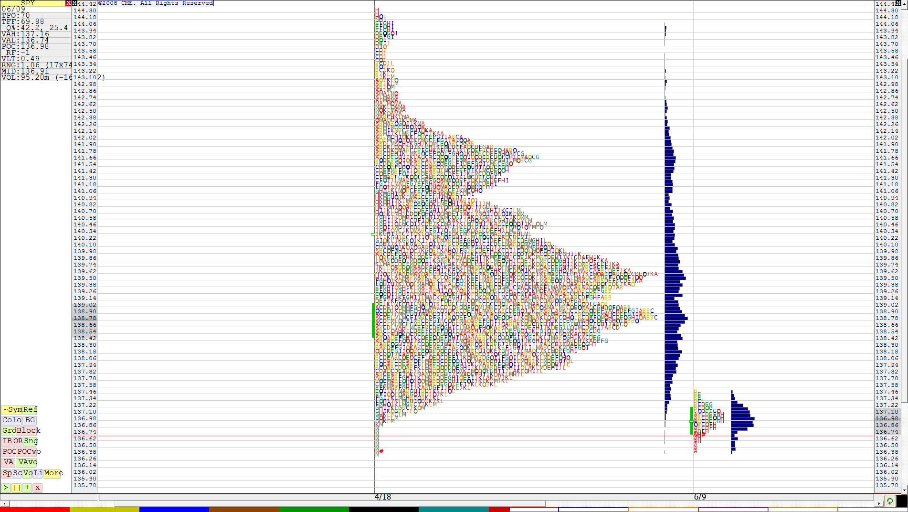Select the teal color bar segment
The height and width of the screenshot is (512, 908).
click(x=454, y=510)
